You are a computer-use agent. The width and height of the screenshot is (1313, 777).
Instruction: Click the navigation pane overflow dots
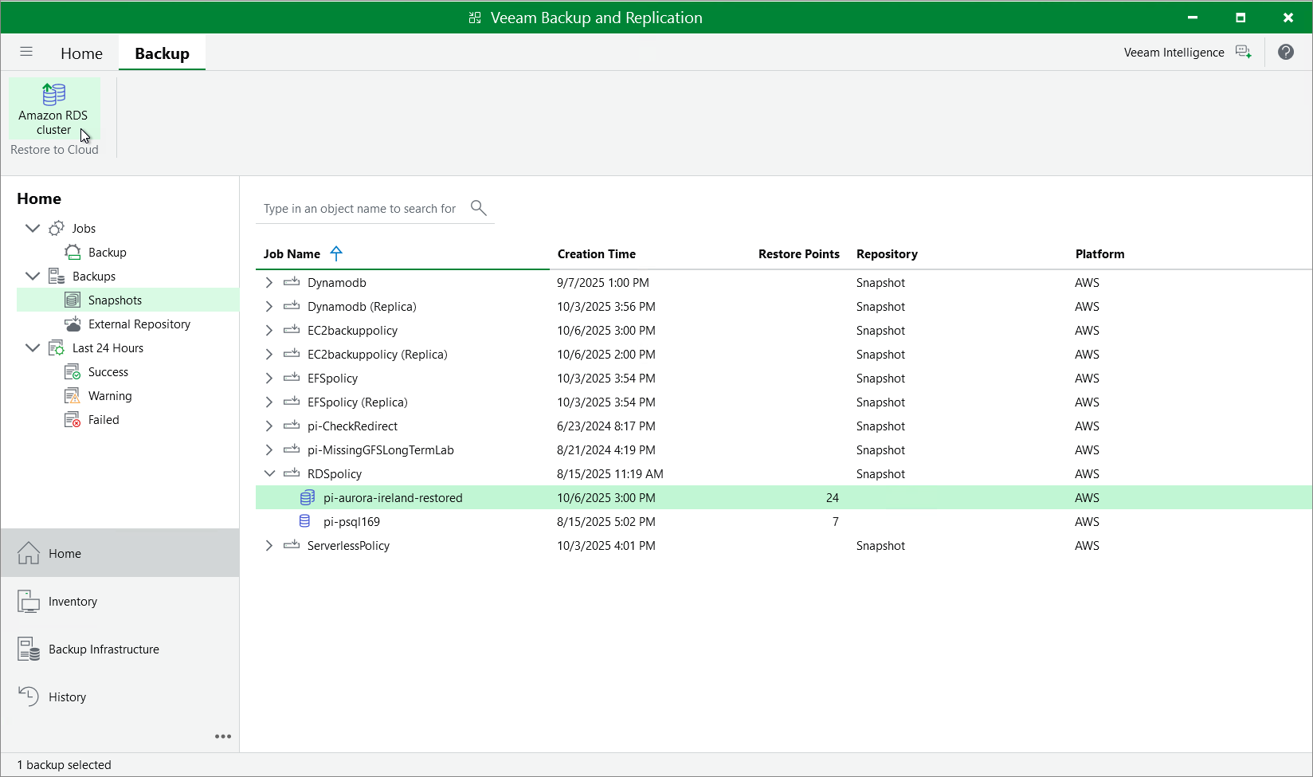[x=223, y=736]
